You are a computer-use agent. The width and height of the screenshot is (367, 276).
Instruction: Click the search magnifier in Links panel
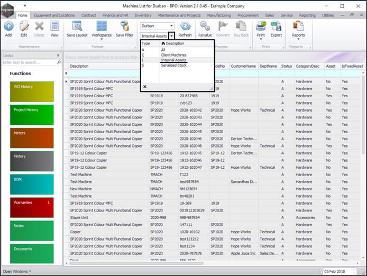(59, 62)
